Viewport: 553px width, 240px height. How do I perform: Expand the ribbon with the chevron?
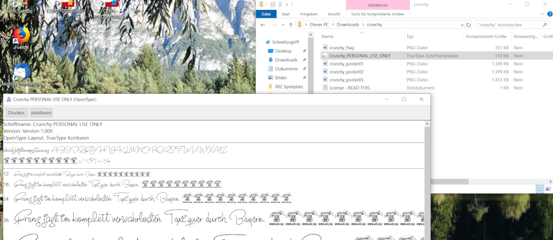pyautogui.click(x=543, y=14)
